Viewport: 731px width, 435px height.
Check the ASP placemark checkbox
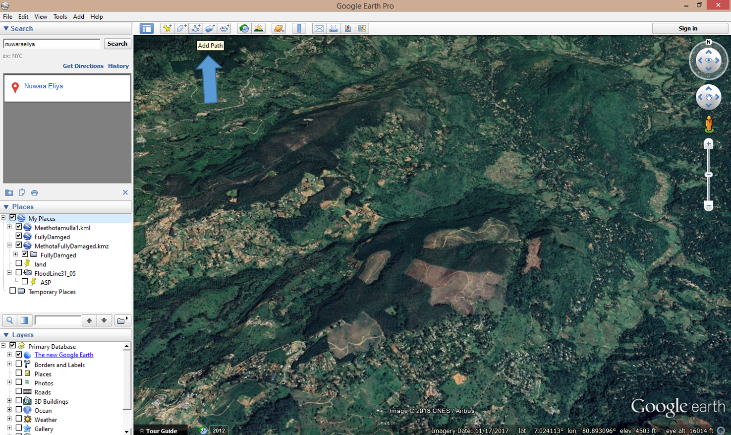(x=25, y=282)
